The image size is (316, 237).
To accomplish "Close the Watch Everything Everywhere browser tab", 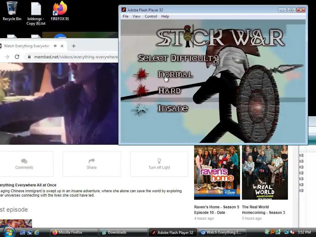I will pyautogui.click(x=62, y=46).
